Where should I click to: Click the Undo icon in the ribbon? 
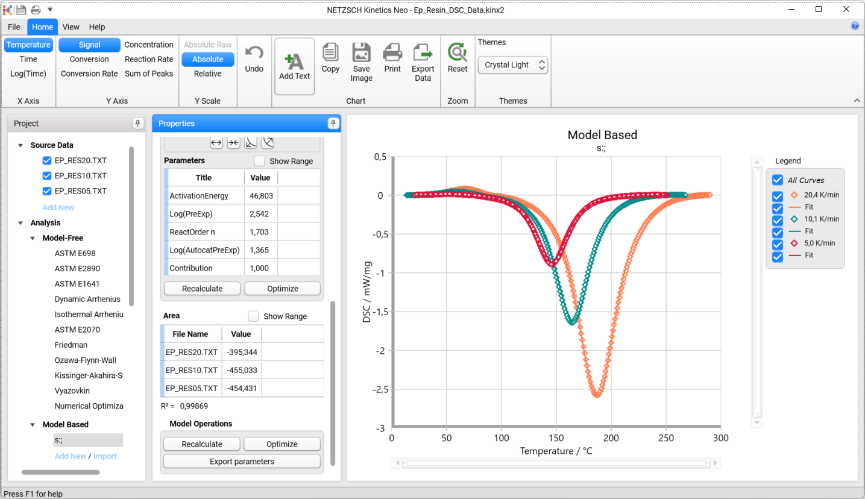(254, 54)
